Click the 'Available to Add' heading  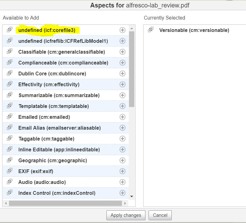coord(21,18)
